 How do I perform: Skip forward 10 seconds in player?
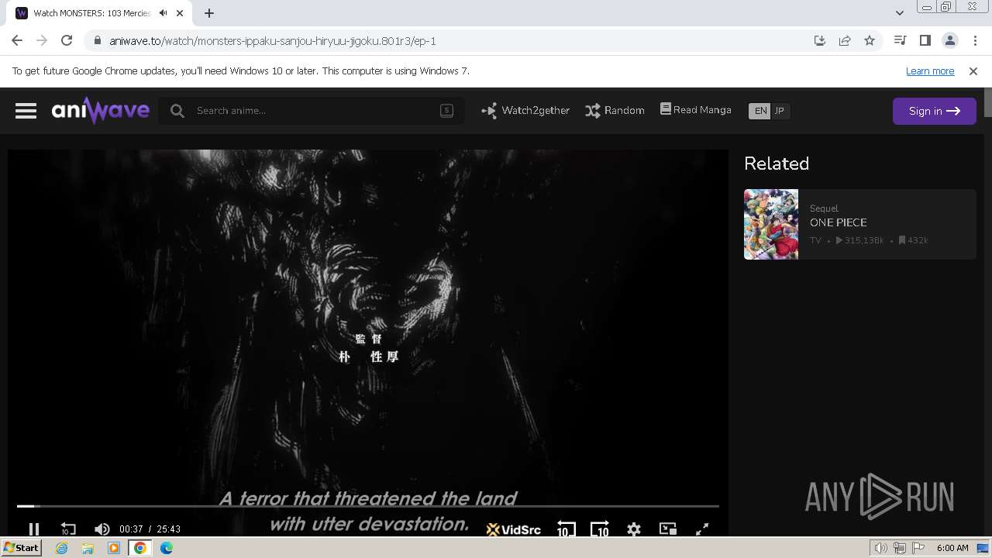[x=600, y=529]
